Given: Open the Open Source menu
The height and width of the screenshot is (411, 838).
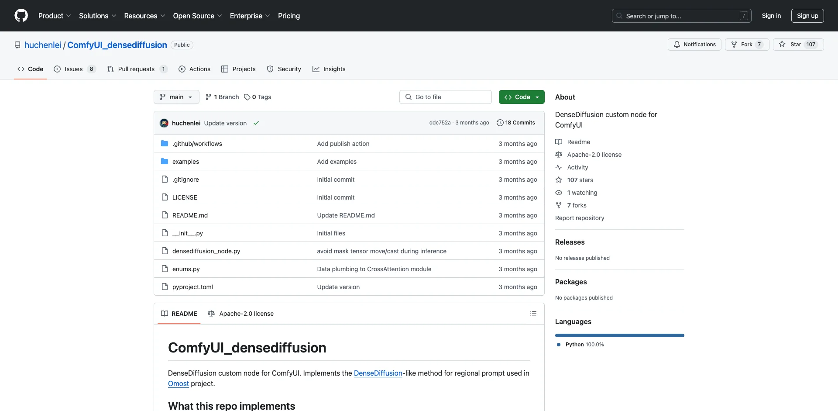Looking at the screenshot, I should tap(197, 16).
